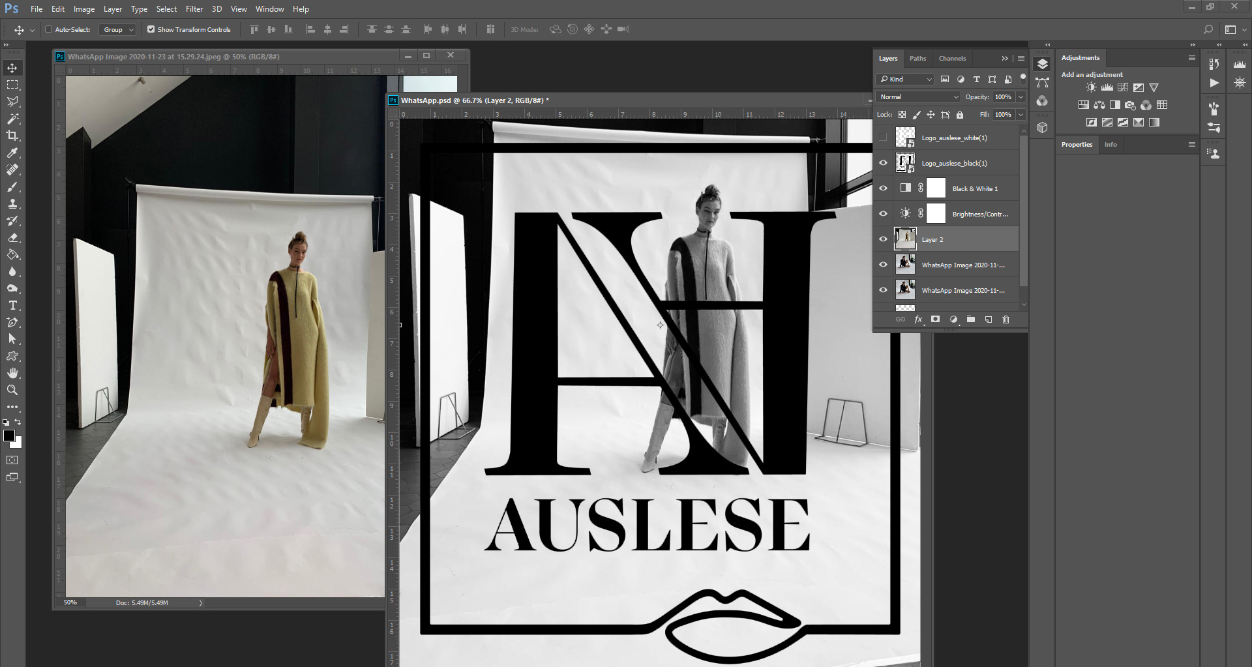Open the Image menu
Screen dimensions: 1252x667
tap(84, 9)
